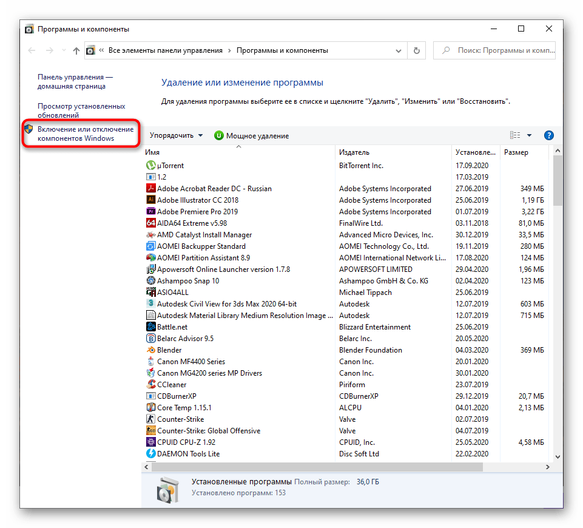The image size is (583, 528).
Task: Click the scroll left arrow
Action: (x=146, y=467)
